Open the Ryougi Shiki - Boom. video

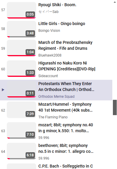57,5
